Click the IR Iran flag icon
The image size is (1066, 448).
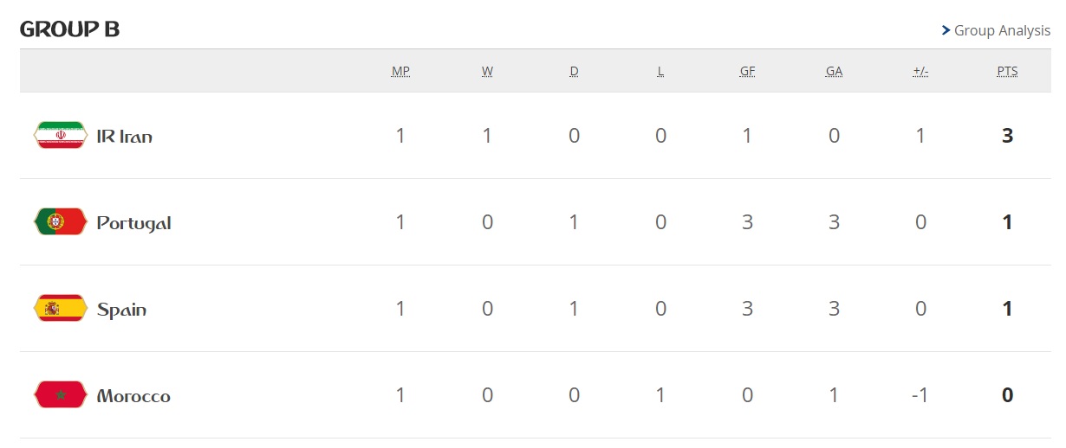[x=61, y=136]
